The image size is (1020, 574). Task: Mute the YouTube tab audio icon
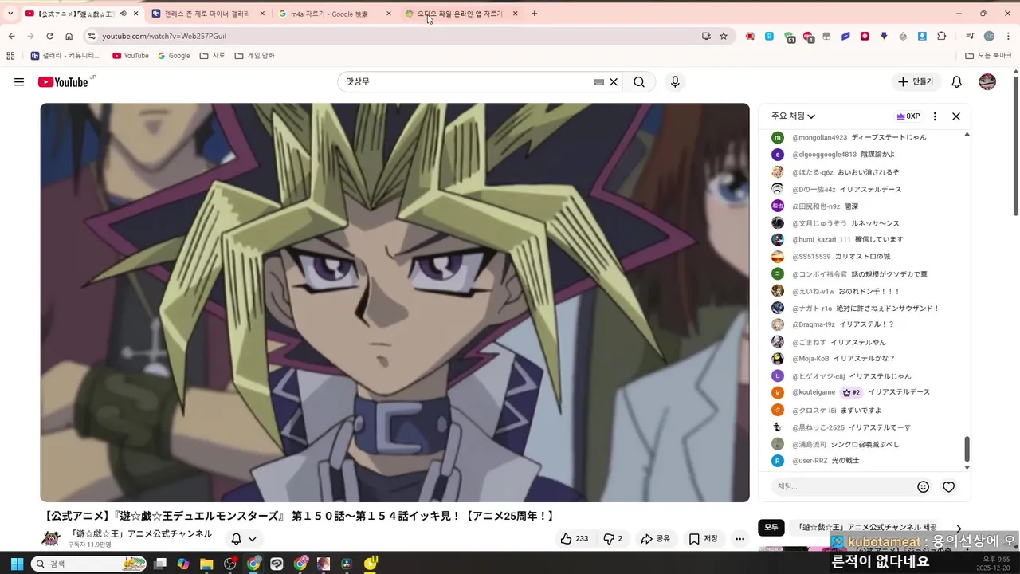tap(123, 14)
